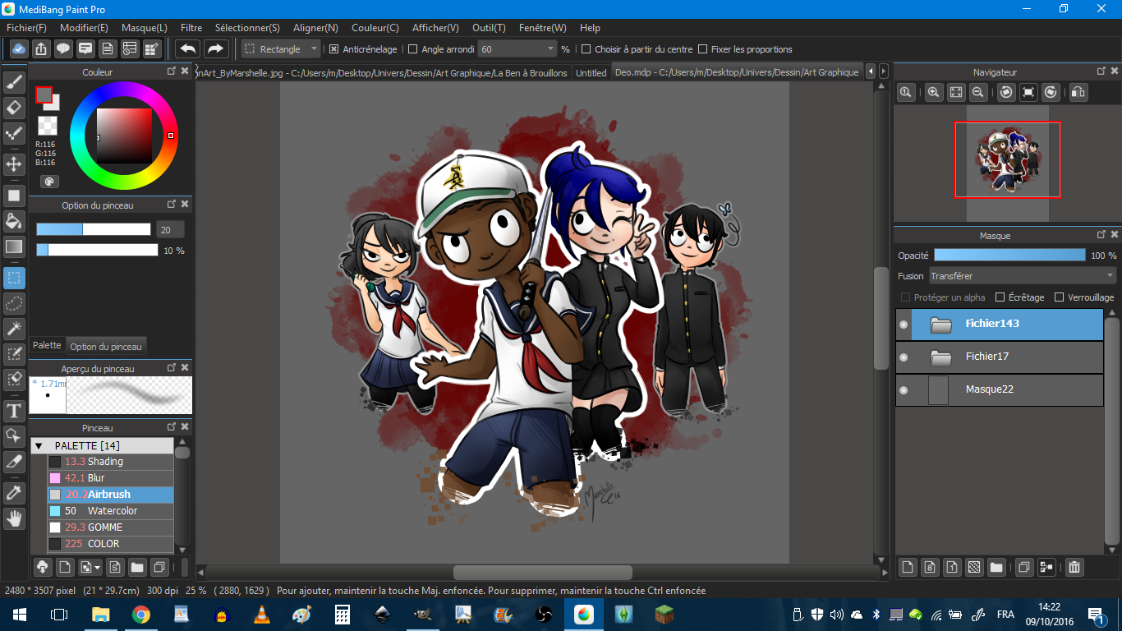Duplicate layer icon in layer panel
The height and width of the screenshot is (631, 1122).
tap(1023, 567)
